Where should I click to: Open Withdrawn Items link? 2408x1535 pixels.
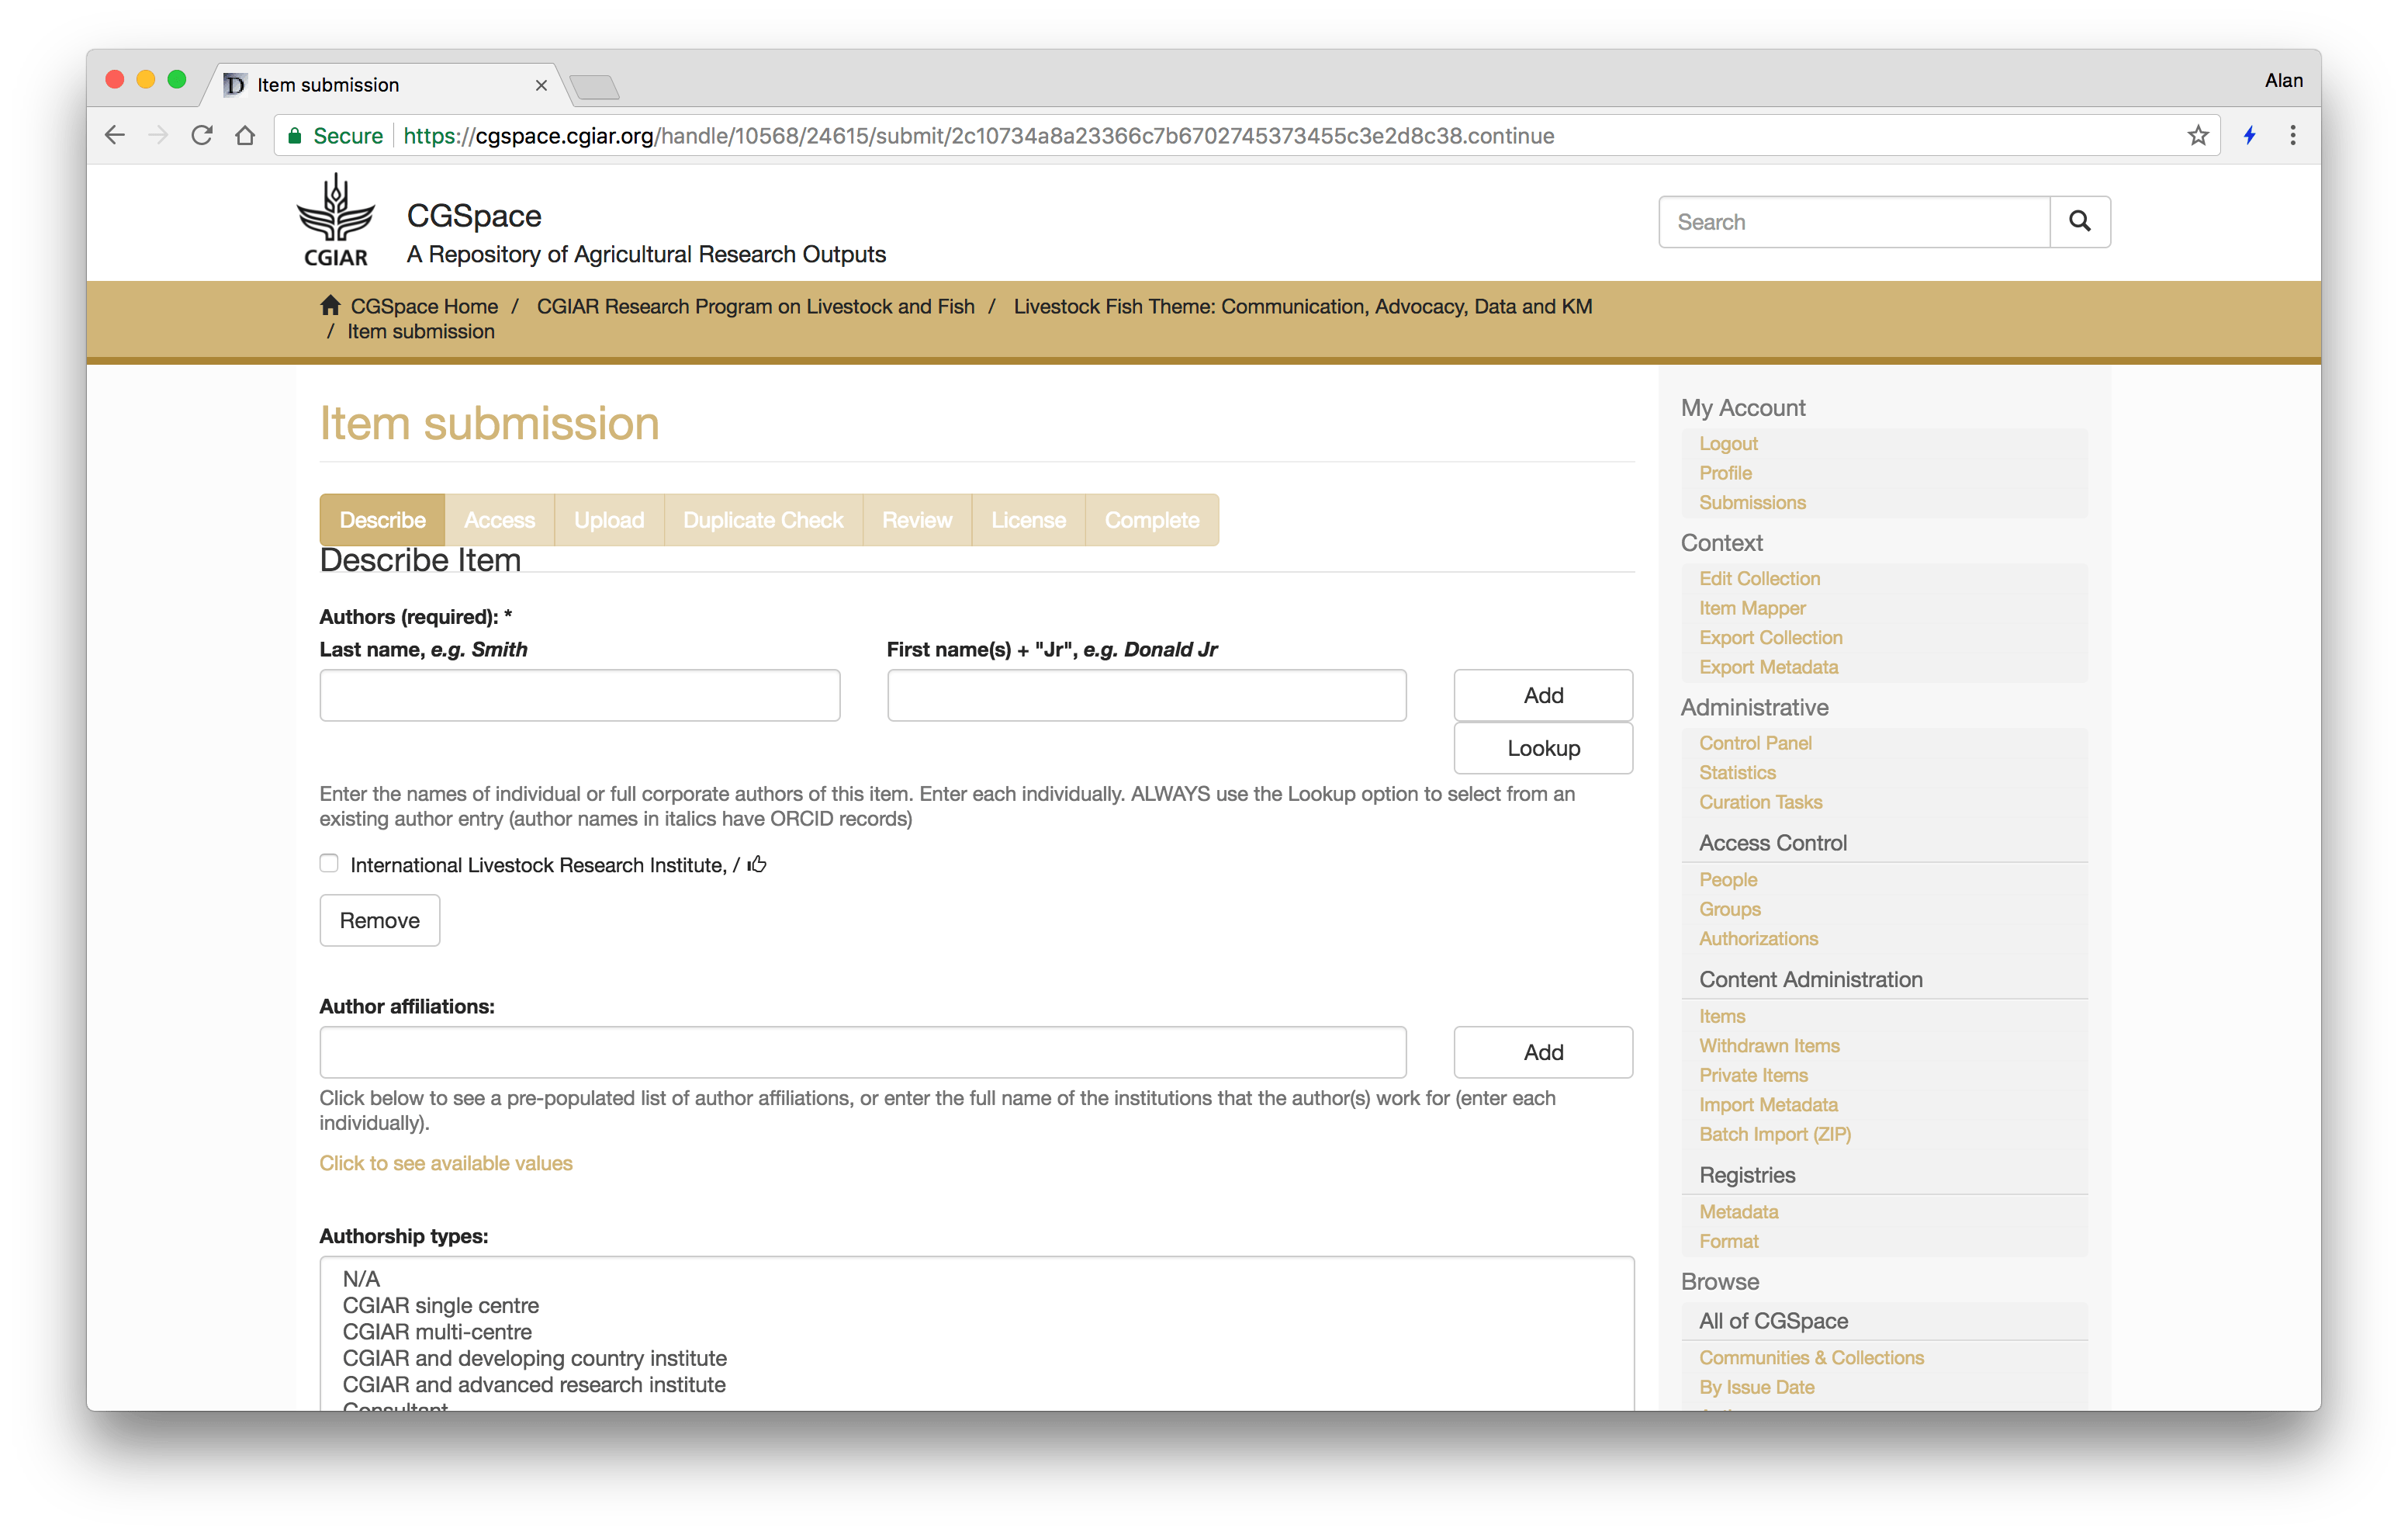pyautogui.click(x=1769, y=1045)
